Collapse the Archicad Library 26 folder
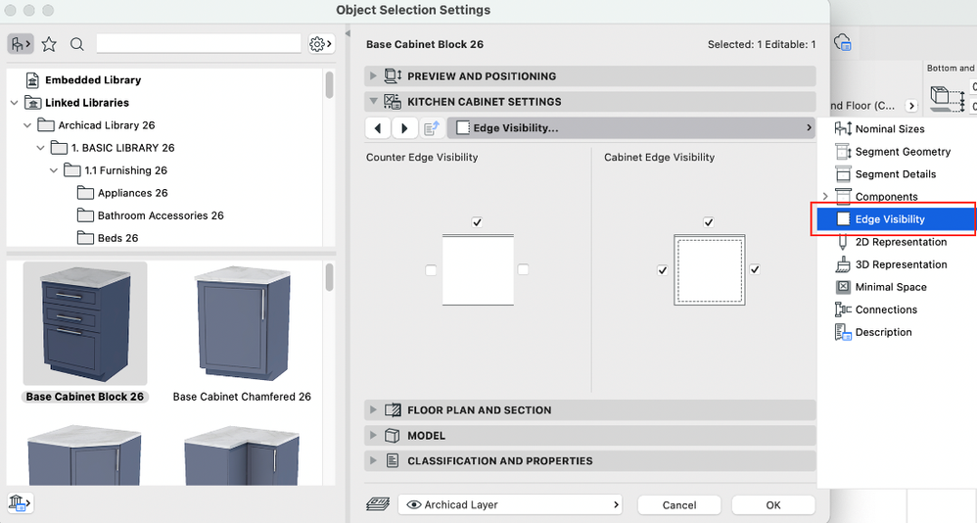 27,125
